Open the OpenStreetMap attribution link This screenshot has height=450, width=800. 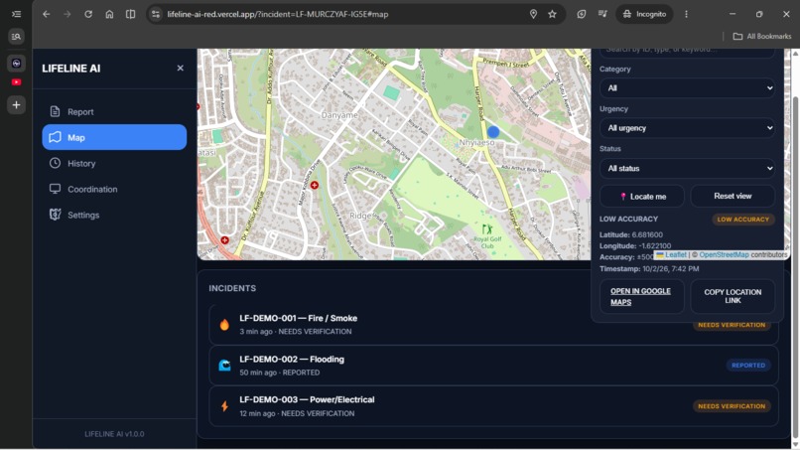[724, 254]
